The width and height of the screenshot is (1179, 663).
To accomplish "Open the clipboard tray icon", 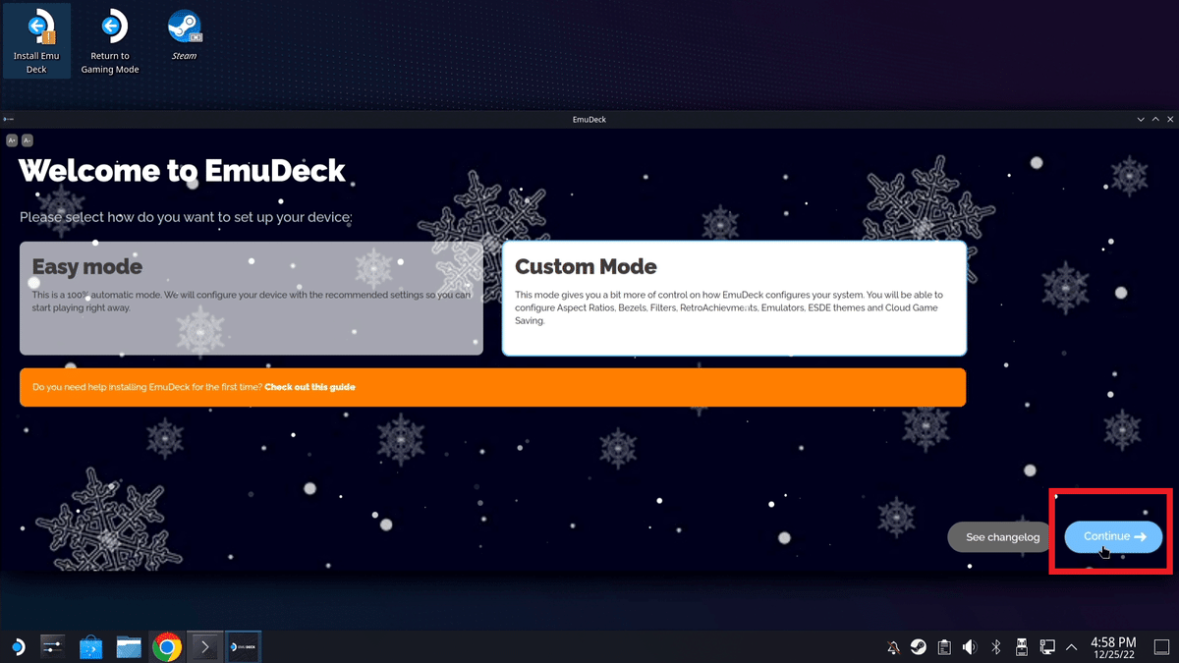I will pyautogui.click(x=944, y=647).
